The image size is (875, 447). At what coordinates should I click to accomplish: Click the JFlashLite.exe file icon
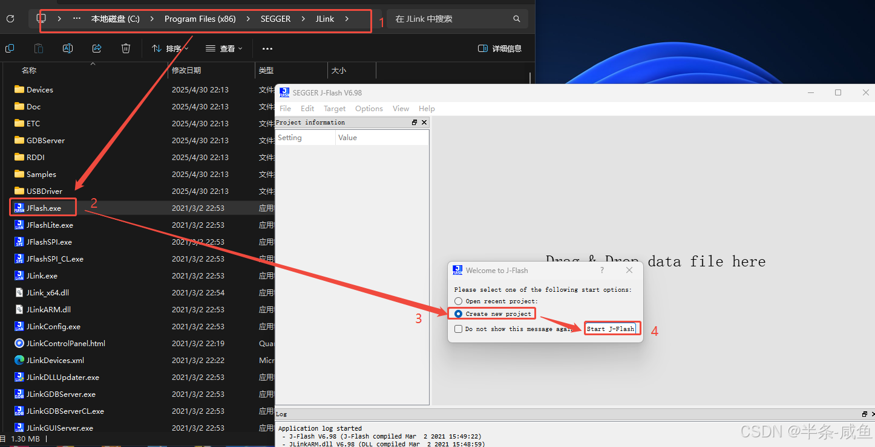pos(19,225)
